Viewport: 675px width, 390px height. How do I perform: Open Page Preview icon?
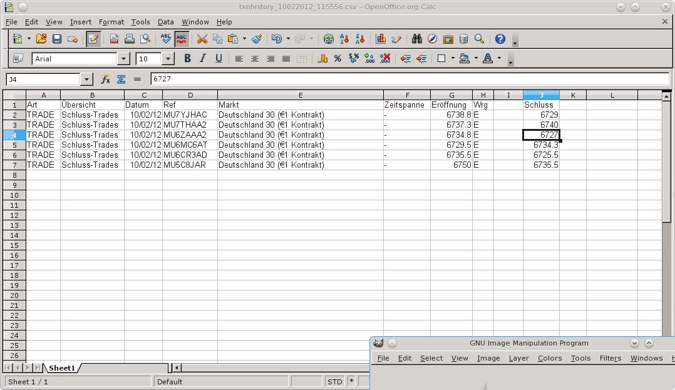tap(145, 39)
